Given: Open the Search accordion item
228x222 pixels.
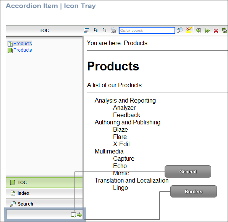Looking at the screenshot, I should click(x=44, y=204).
